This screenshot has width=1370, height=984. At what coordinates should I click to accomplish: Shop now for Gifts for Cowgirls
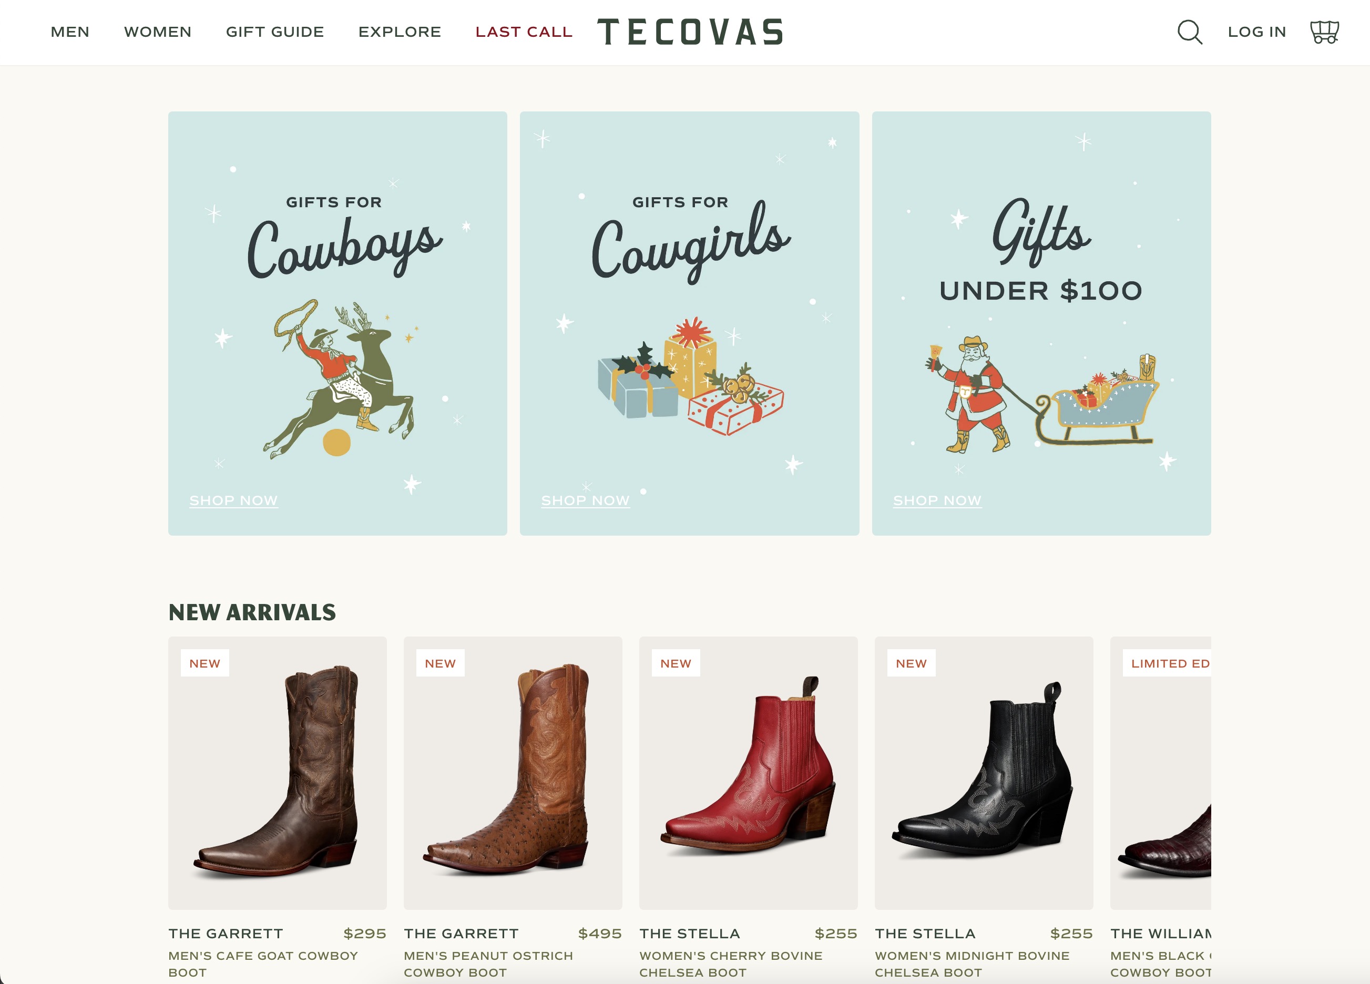pos(585,501)
